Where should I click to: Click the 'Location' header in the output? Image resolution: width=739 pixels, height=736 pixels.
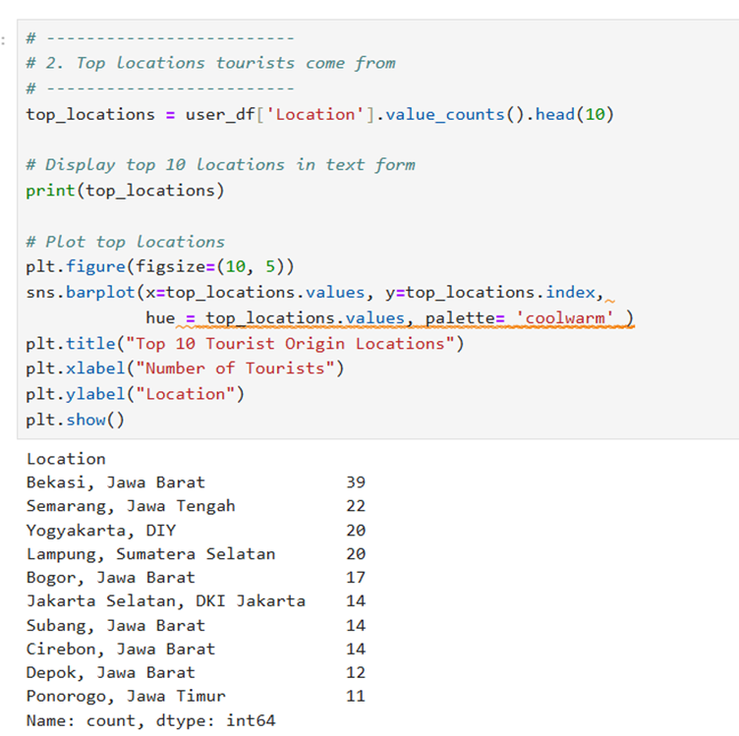[x=66, y=459]
